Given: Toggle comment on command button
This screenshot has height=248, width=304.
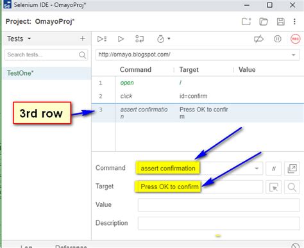Looking at the screenshot, I should [x=273, y=169].
